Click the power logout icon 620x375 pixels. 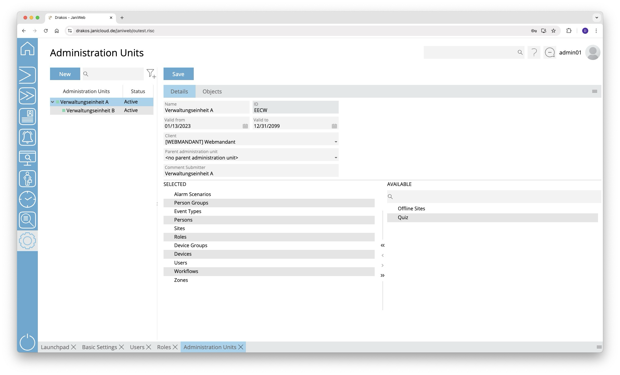[27, 342]
